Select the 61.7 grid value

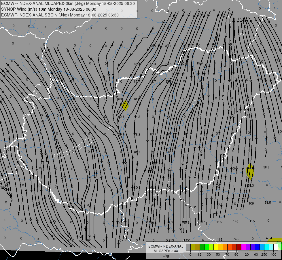(x=137, y=152)
